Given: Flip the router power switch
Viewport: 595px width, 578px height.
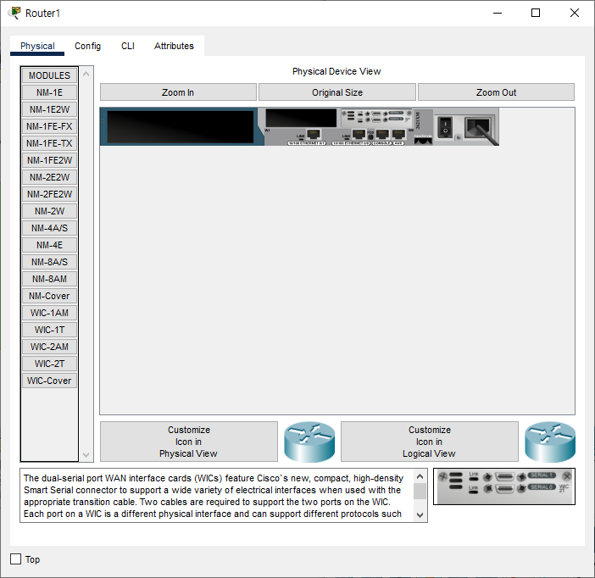Looking at the screenshot, I should point(445,127).
